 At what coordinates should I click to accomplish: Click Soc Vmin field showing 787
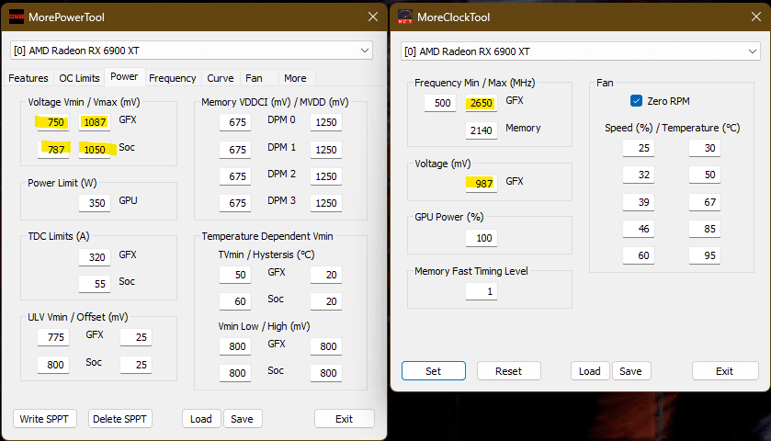click(x=52, y=149)
